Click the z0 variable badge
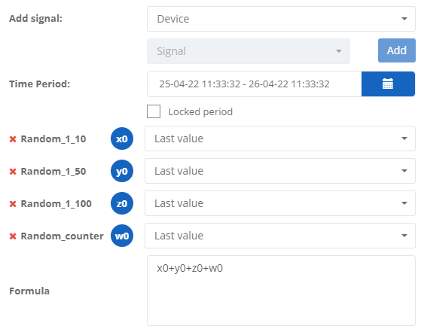421x329 pixels. pyautogui.click(x=122, y=203)
